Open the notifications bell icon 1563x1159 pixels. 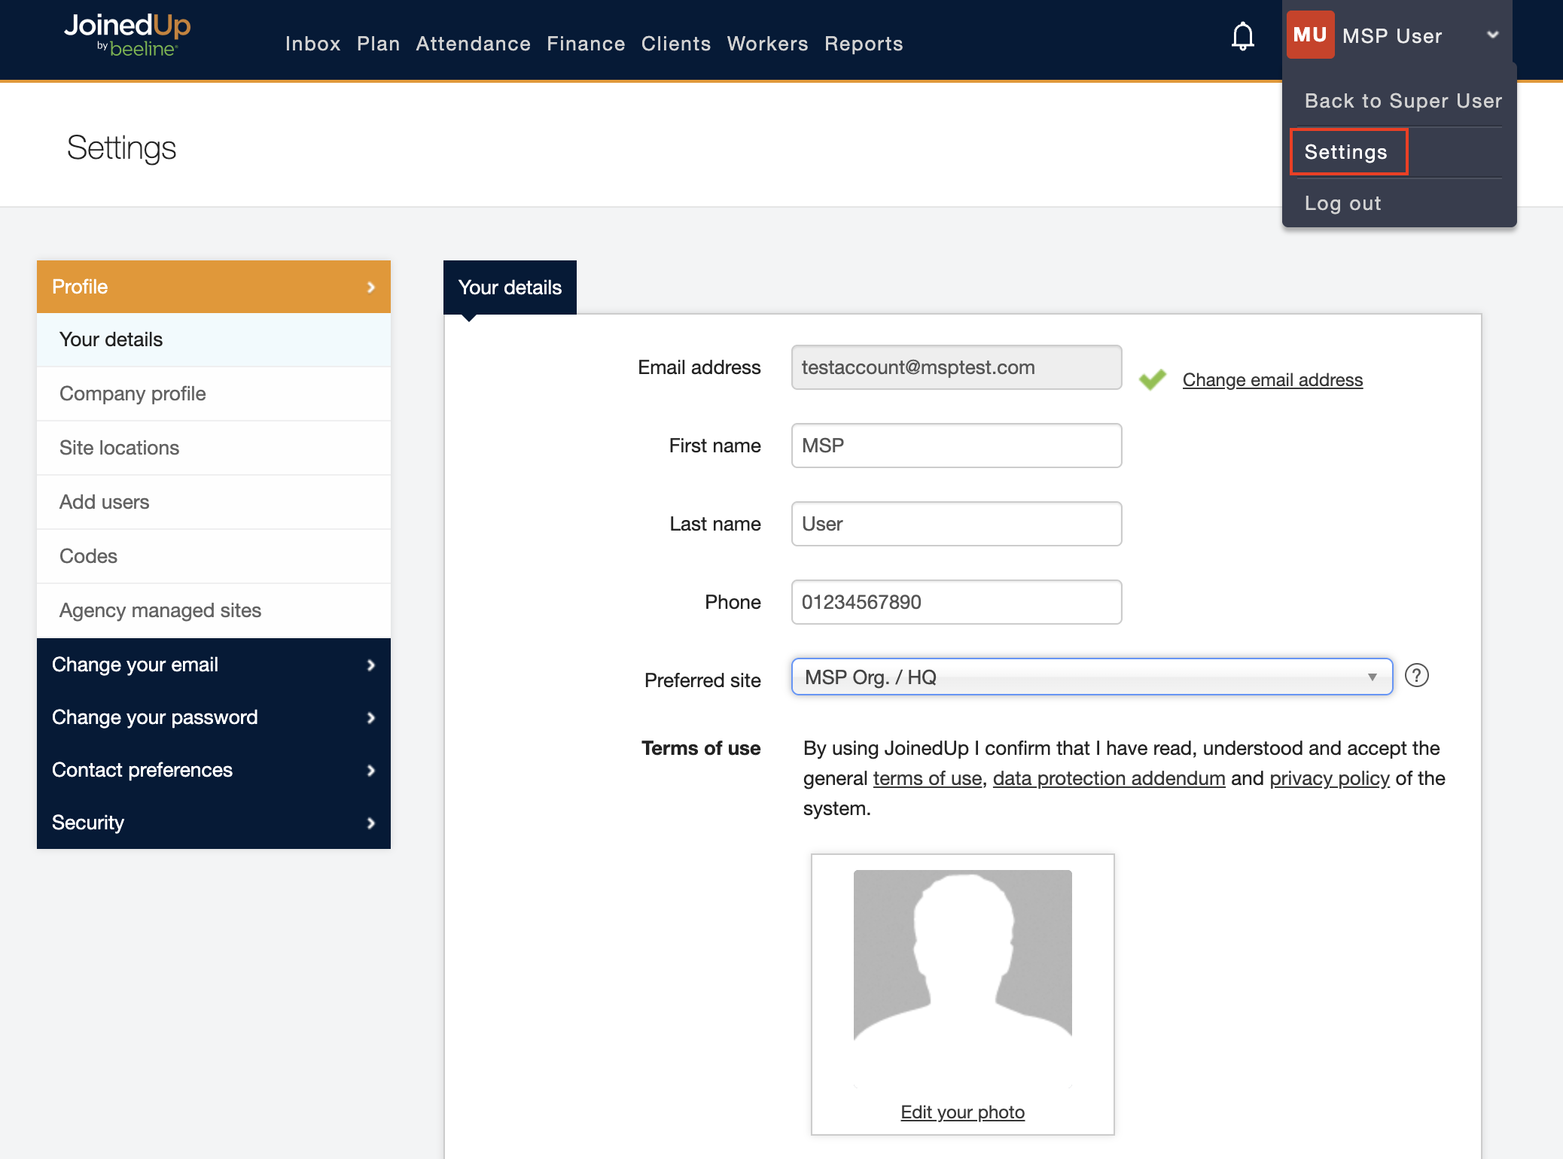pos(1242,36)
